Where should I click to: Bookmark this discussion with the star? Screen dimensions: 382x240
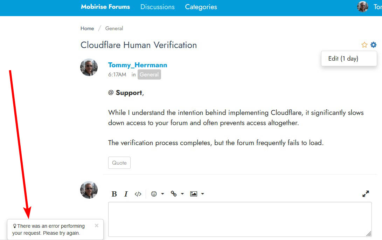pyautogui.click(x=364, y=45)
